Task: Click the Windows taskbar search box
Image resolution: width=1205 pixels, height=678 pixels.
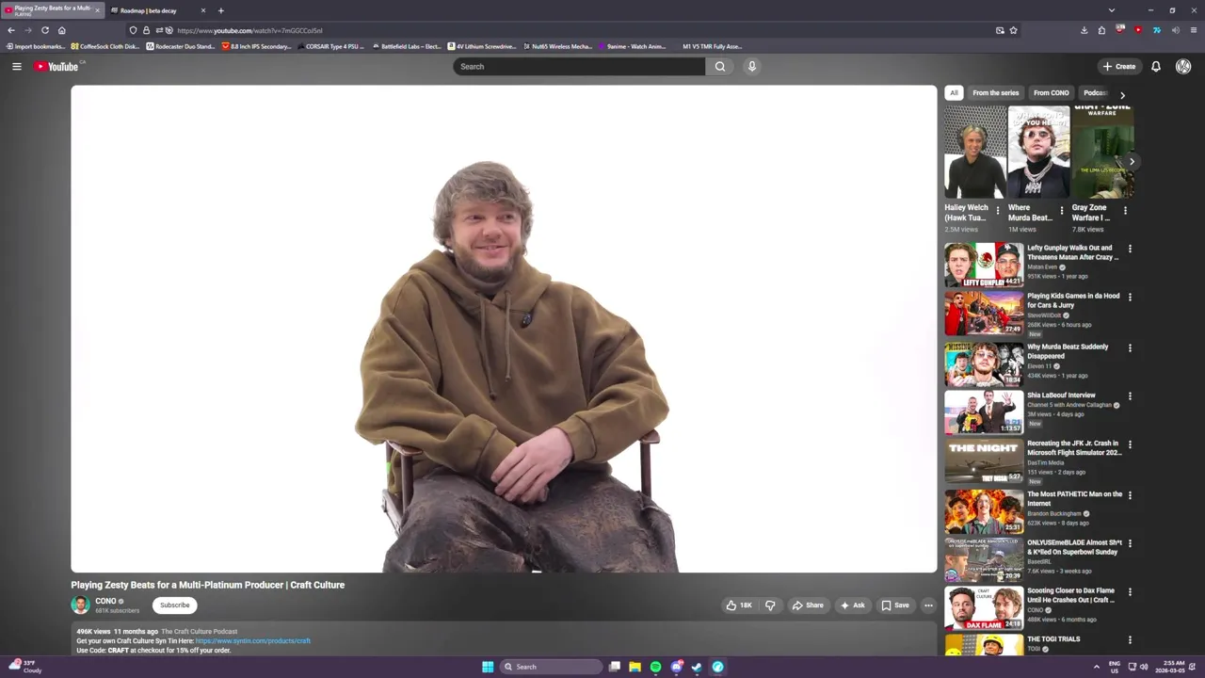Action: pyautogui.click(x=551, y=667)
